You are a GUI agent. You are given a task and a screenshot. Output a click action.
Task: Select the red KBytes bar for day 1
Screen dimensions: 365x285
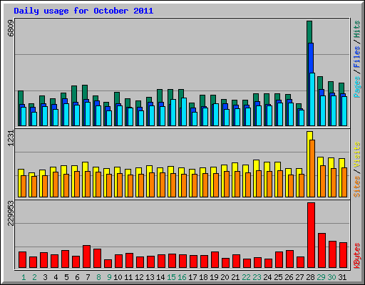tap(22, 260)
